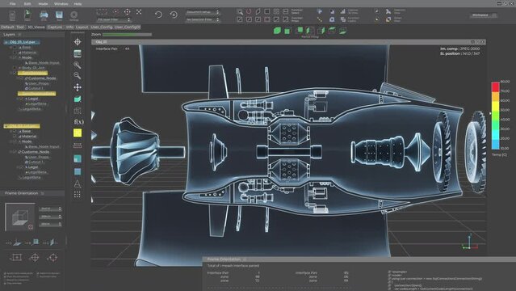
Task: Open the Edit menu
Action: pos(27,4)
